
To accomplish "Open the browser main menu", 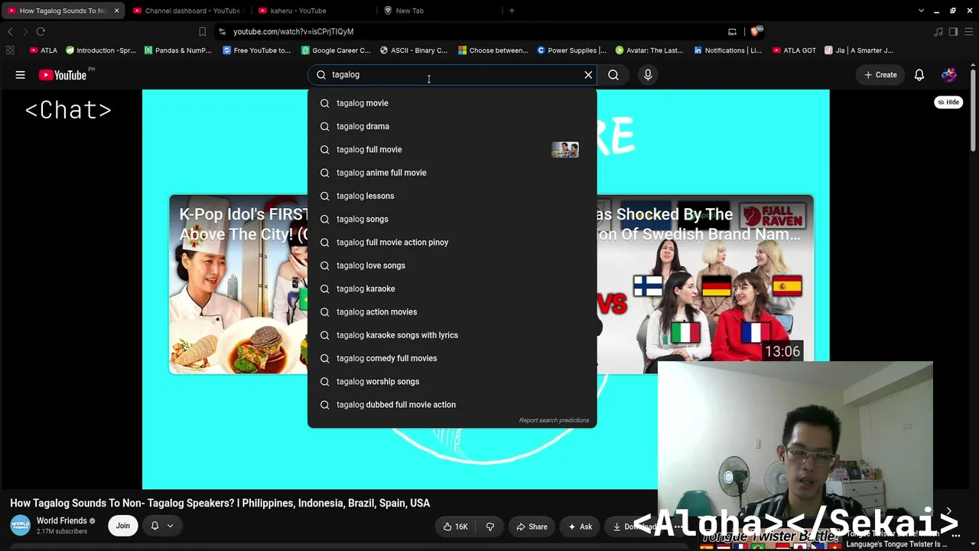I will coord(968,31).
